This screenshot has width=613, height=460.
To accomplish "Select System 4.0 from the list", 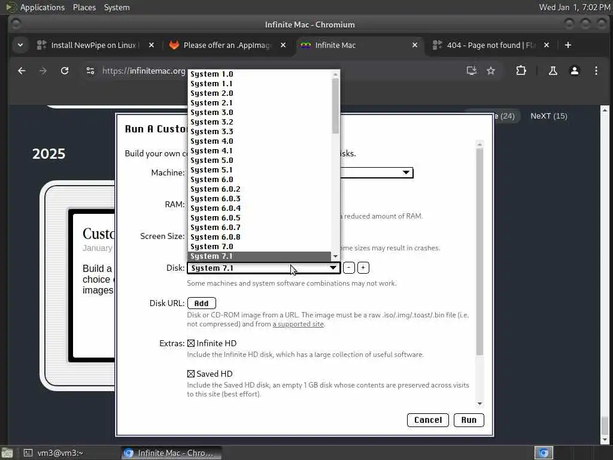I will point(260,141).
